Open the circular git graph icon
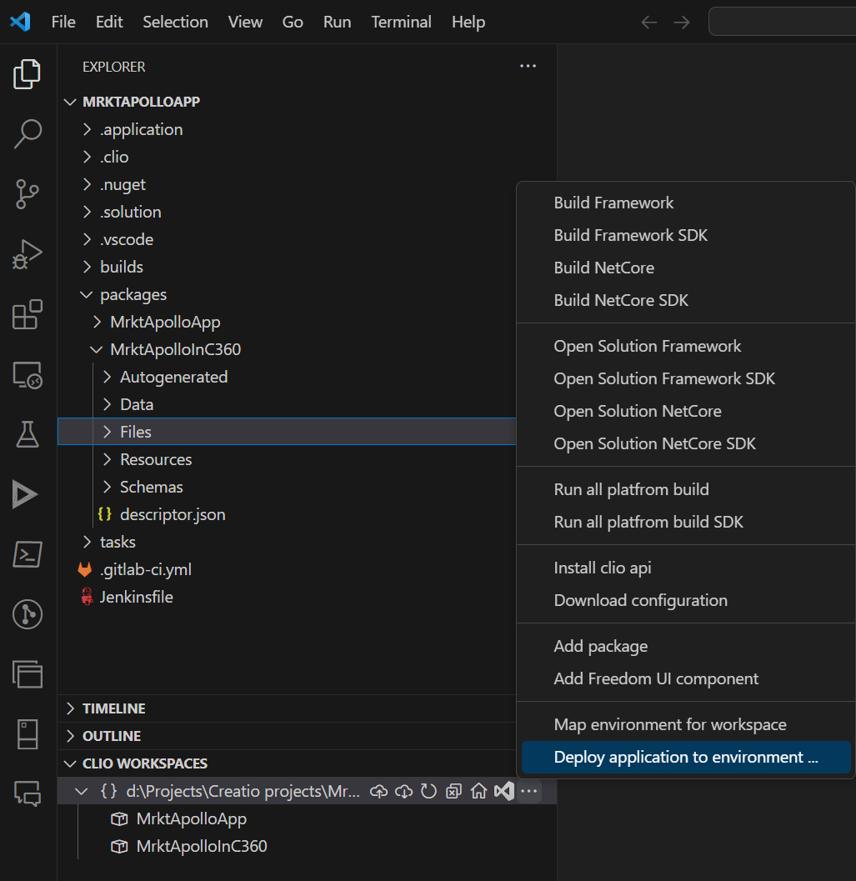The image size is (856, 881). (x=27, y=614)
